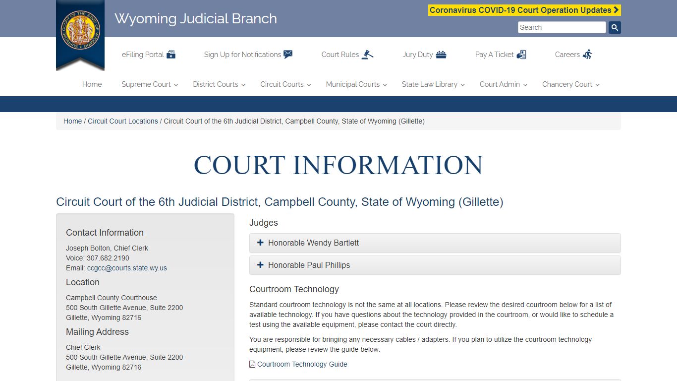Open the Court Rules link

(x=347, y=55)
